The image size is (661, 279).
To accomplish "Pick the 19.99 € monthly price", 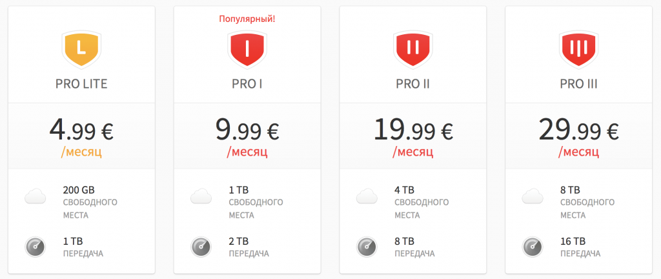I will (x=413, y=131).
